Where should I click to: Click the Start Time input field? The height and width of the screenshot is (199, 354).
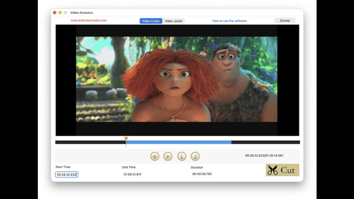[67, 175]
